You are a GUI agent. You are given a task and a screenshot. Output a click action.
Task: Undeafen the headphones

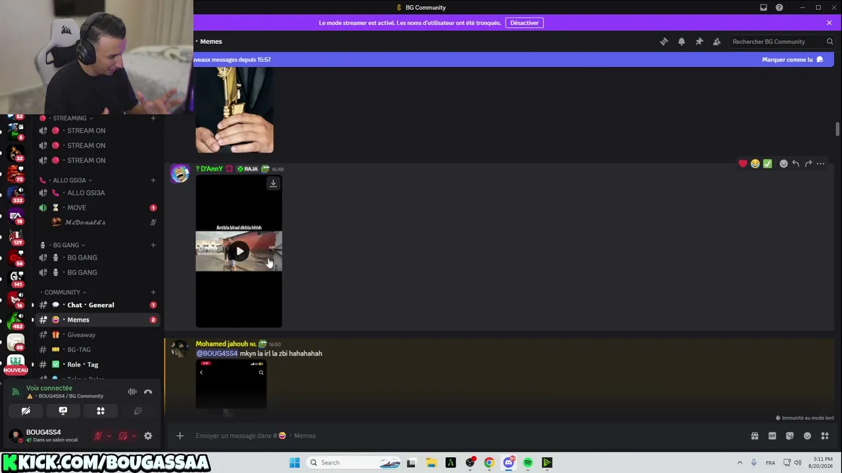pyautogui.click(x=123, y=436)
